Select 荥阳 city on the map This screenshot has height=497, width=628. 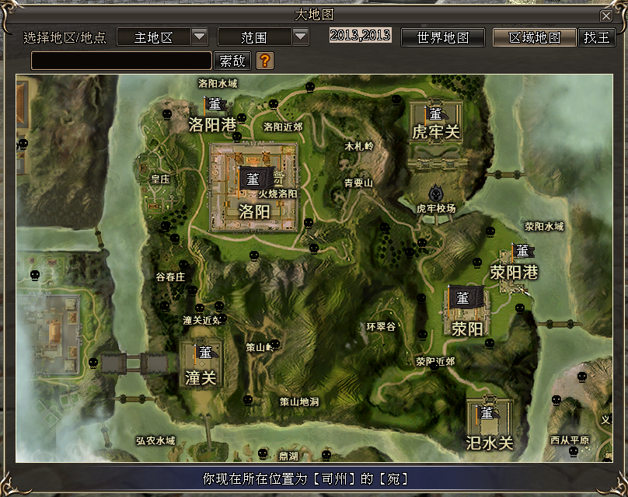[466, 329]
